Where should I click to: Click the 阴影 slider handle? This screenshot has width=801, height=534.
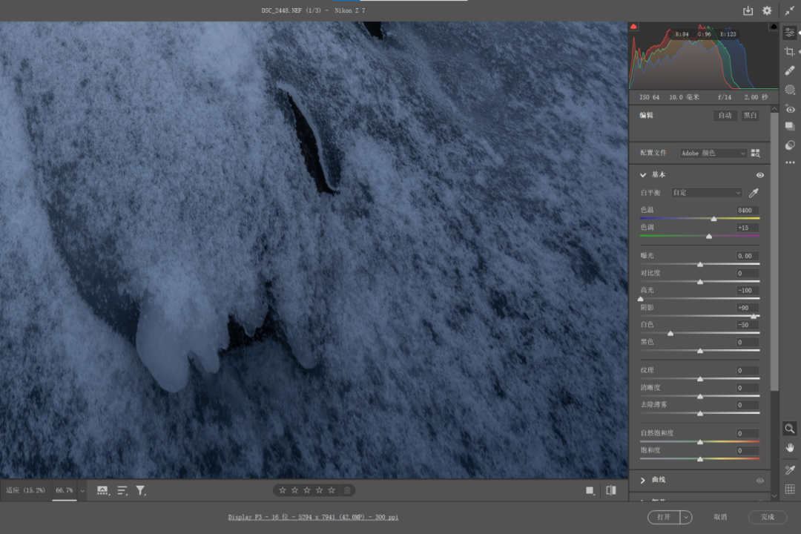[754, 316]
